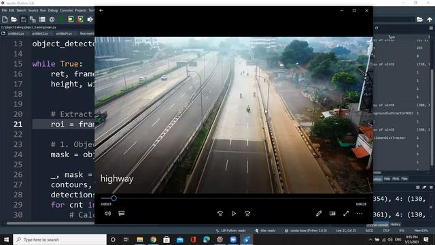Screen dimensions: 435x245
Task: Switch to the History tab below console
Action: (396, 225)
